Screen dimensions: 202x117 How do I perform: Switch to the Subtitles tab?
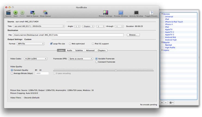[79, 50]
